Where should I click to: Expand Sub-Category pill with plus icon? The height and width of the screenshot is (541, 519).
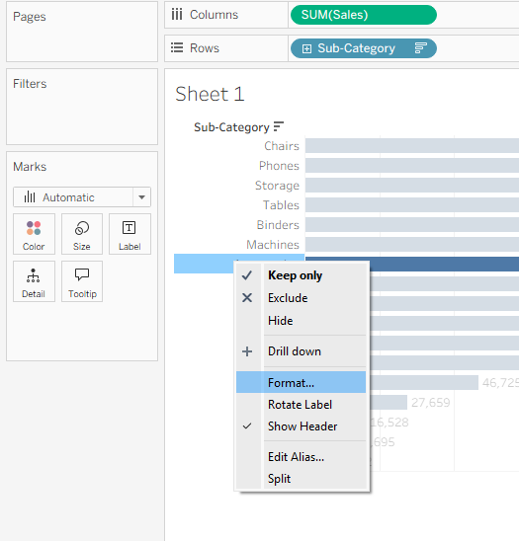coord(306,48)
